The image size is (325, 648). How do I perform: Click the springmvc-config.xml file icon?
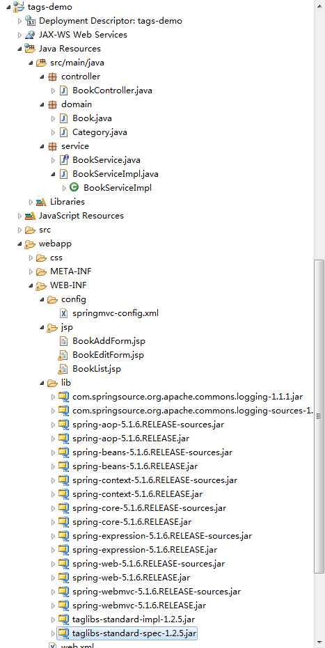pyautogui.click(x=63, y=313)
